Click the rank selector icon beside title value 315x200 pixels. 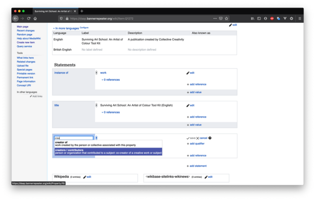(x=96, y=105)
